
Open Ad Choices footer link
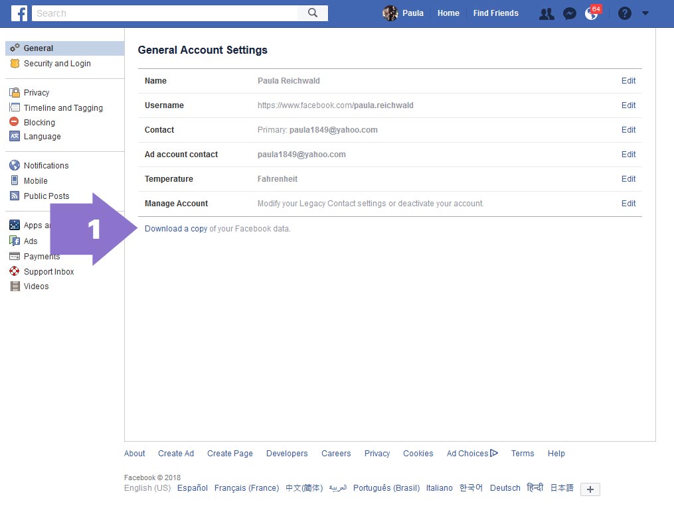click(472, 454)
